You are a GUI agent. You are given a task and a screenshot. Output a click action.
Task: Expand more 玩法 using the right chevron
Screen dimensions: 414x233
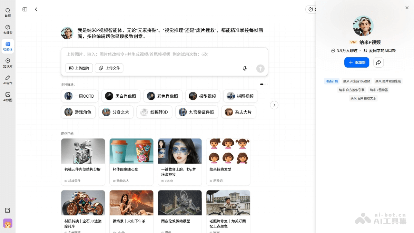[x=274, y=105]
